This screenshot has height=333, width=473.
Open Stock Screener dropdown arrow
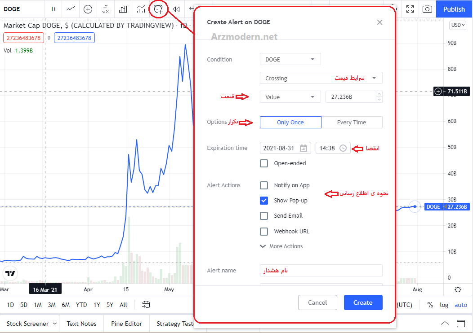point(55,324)
